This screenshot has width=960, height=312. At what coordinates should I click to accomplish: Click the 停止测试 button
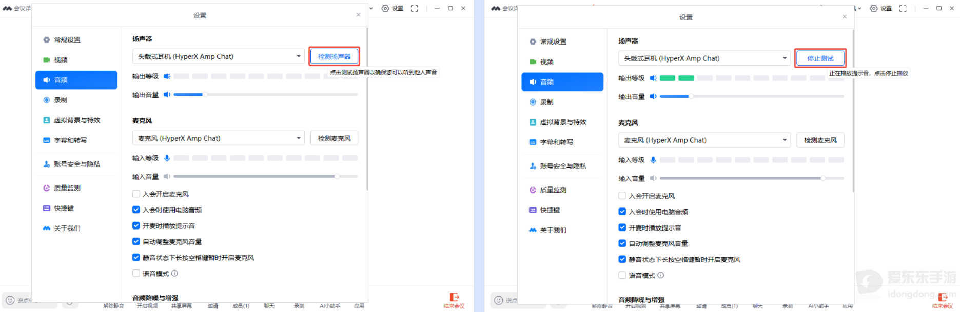pos(820,58)
